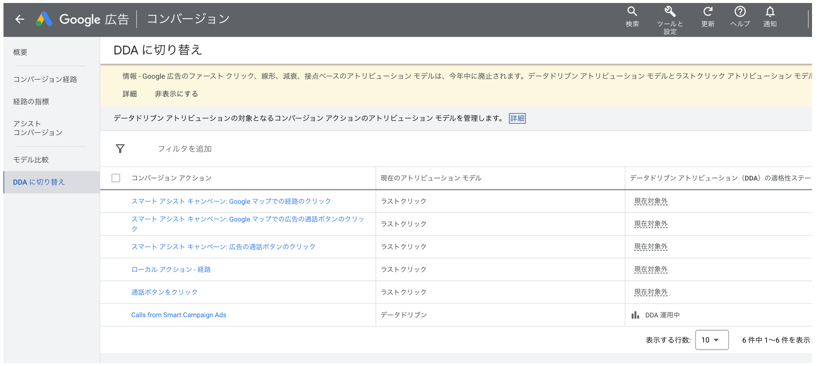Open 通話ボタンをクリック conversion action

click(x=164, y=292)
